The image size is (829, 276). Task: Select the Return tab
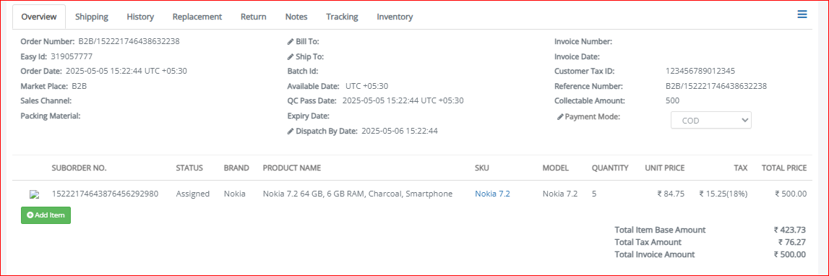point(253,17)
